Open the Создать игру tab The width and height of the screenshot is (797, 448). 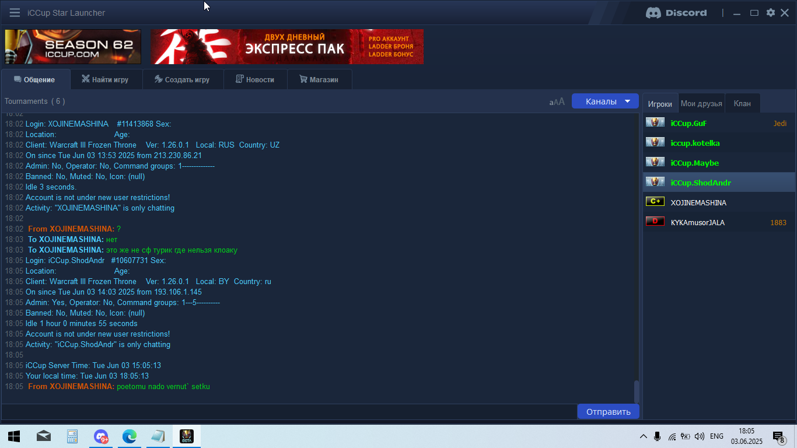183,79
